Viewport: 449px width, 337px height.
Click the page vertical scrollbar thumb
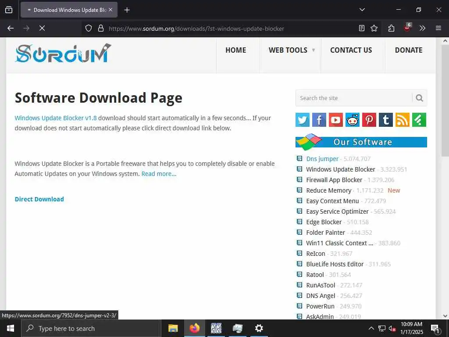(x=445, y=100)
